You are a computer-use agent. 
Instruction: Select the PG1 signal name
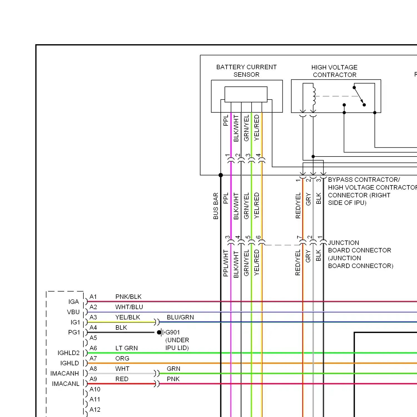pyautogui.click(x=74, y=332)
